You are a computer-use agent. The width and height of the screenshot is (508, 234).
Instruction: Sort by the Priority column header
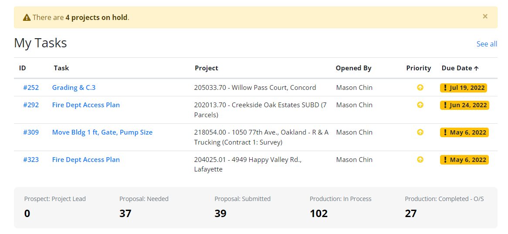click(419, 68)
